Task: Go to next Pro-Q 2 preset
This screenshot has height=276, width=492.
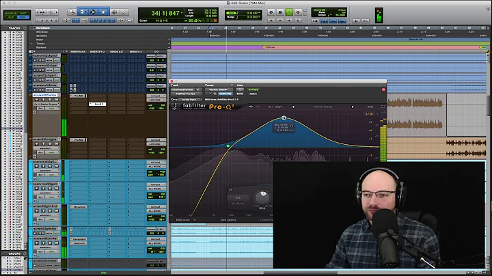Action: 353,107
